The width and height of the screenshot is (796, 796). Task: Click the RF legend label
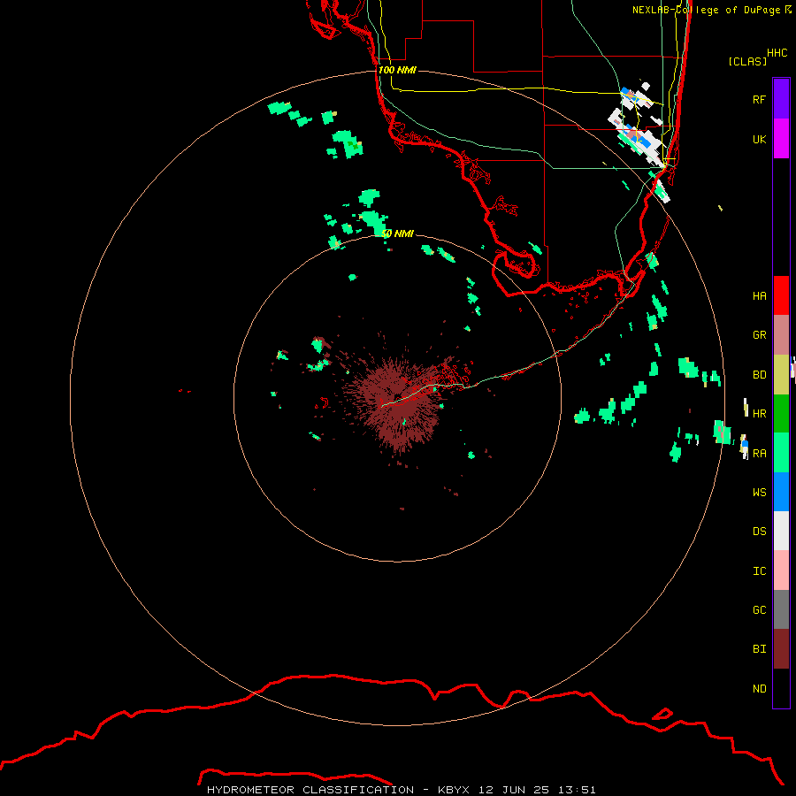coord(759,99)
